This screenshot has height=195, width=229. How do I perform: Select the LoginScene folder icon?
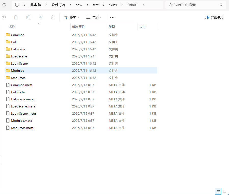(x=8, y=63)
